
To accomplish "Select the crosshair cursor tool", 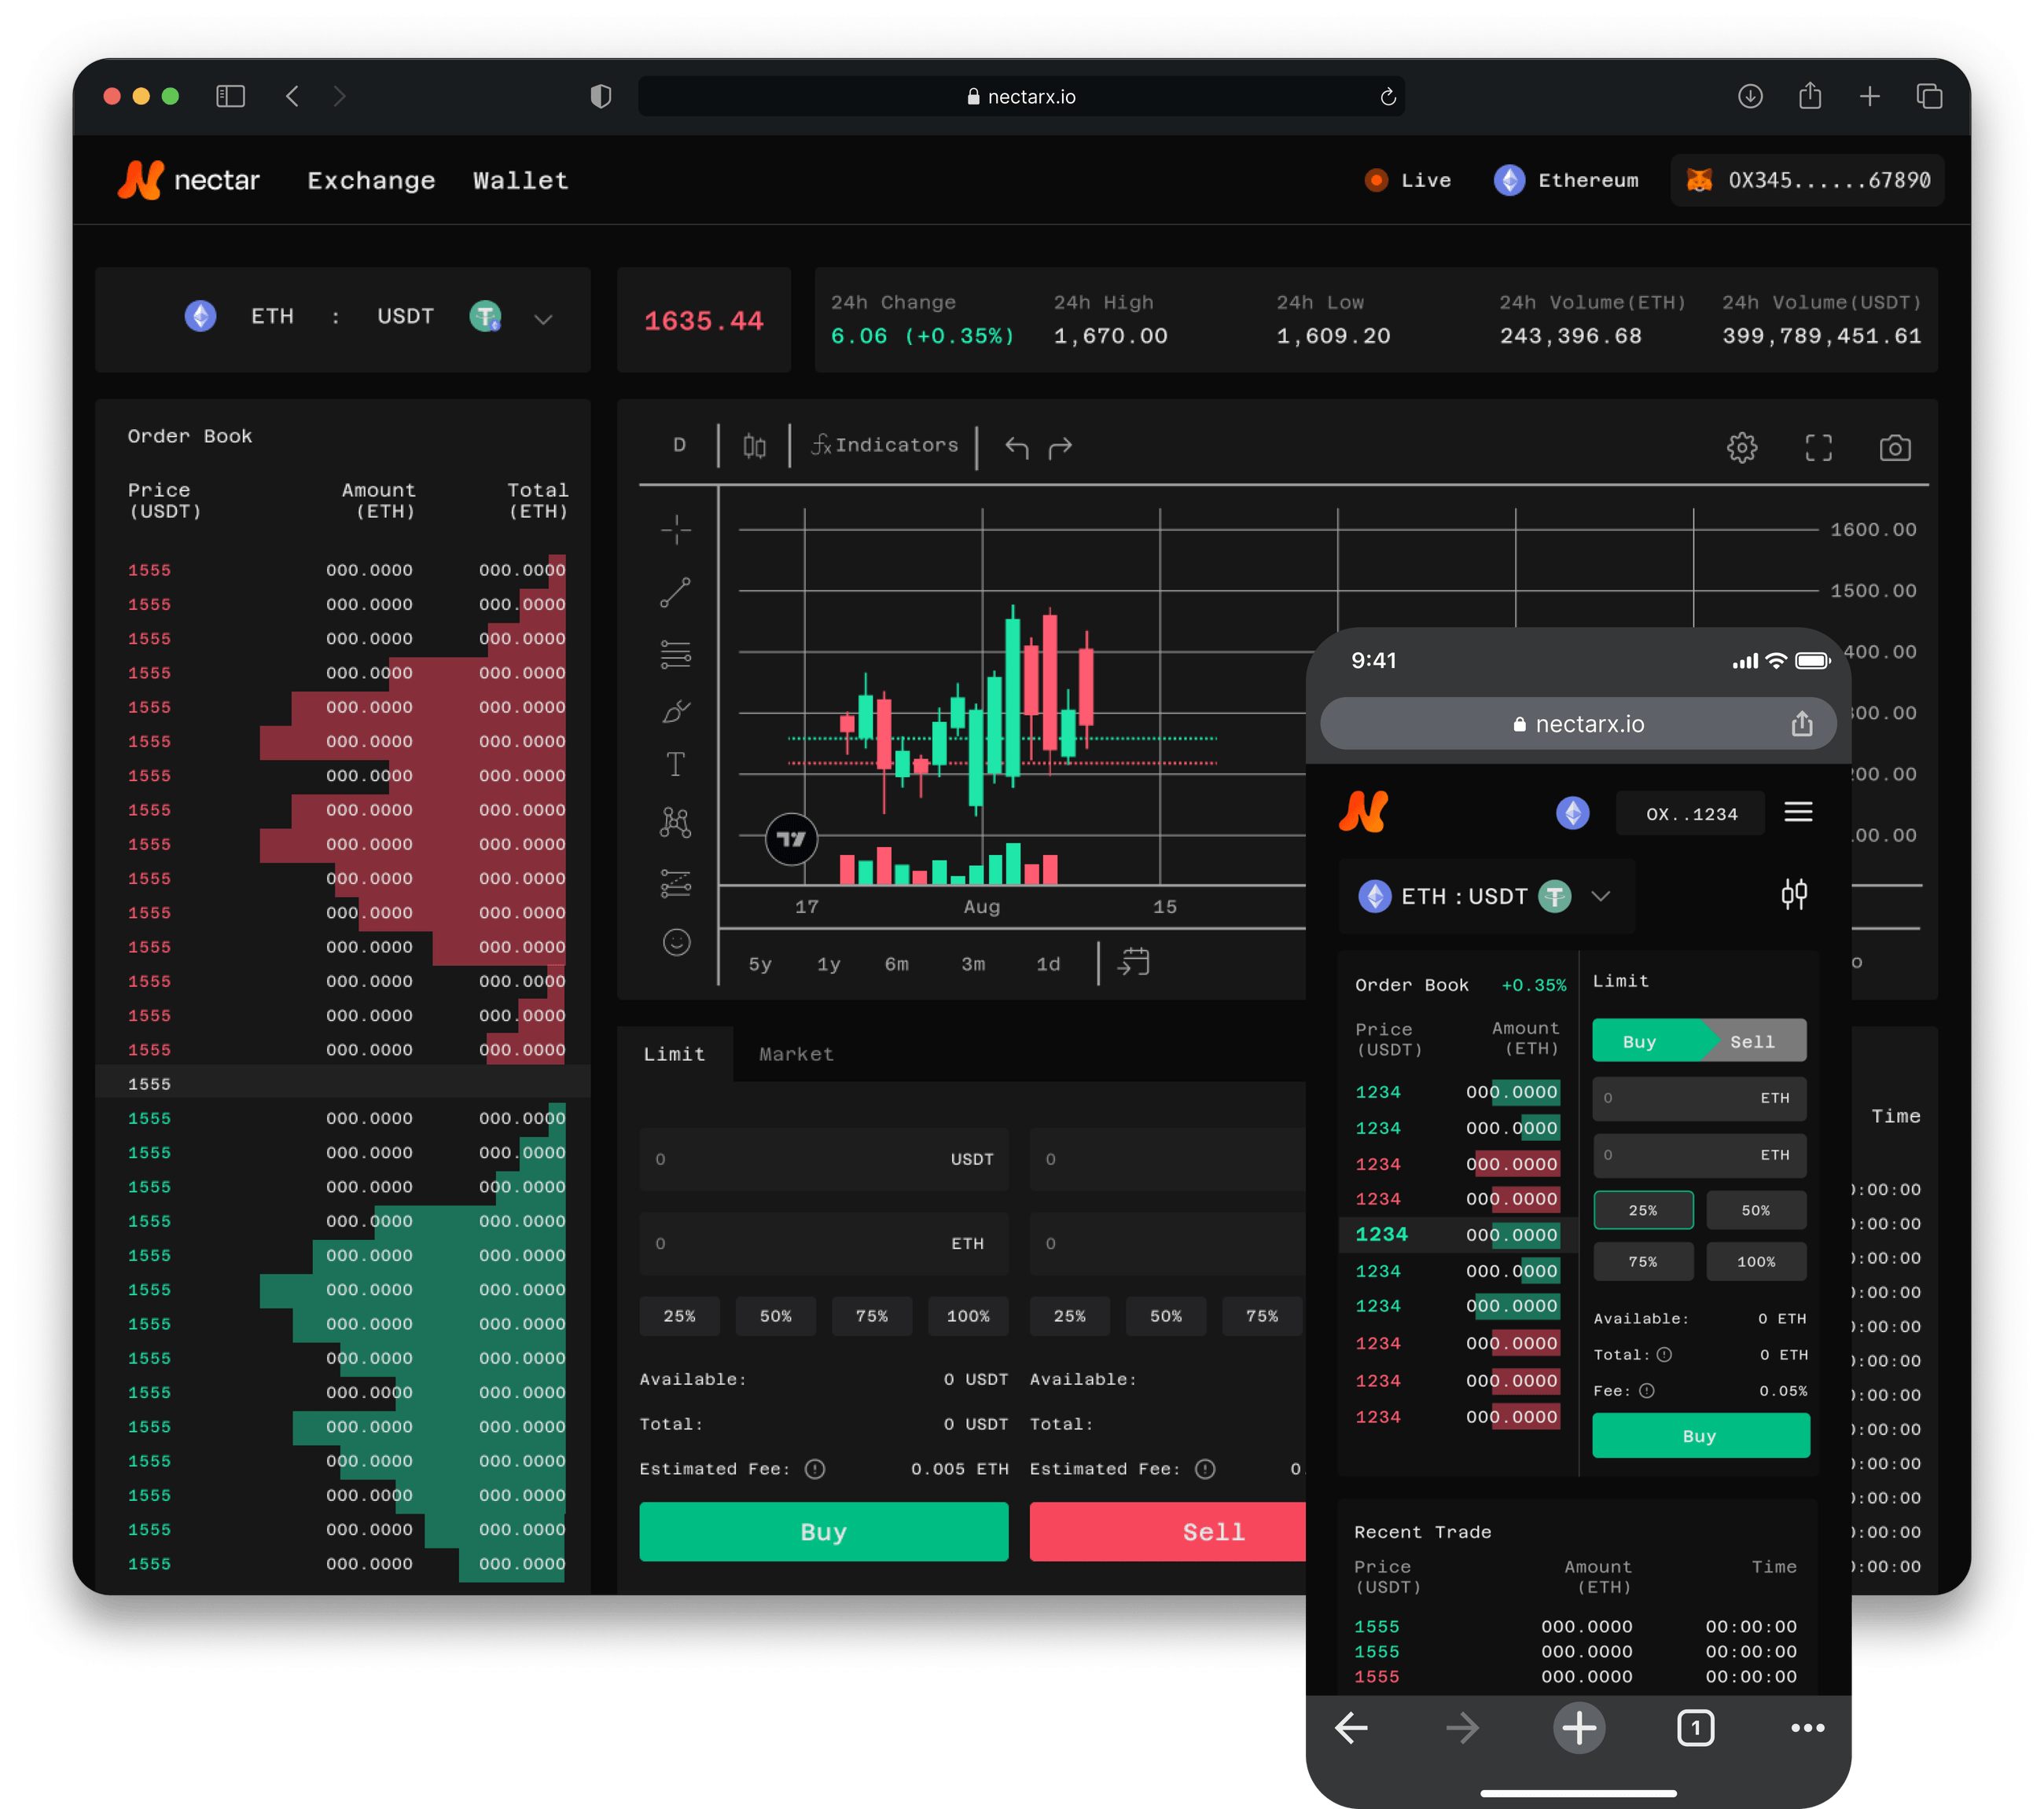I will 677,530.
